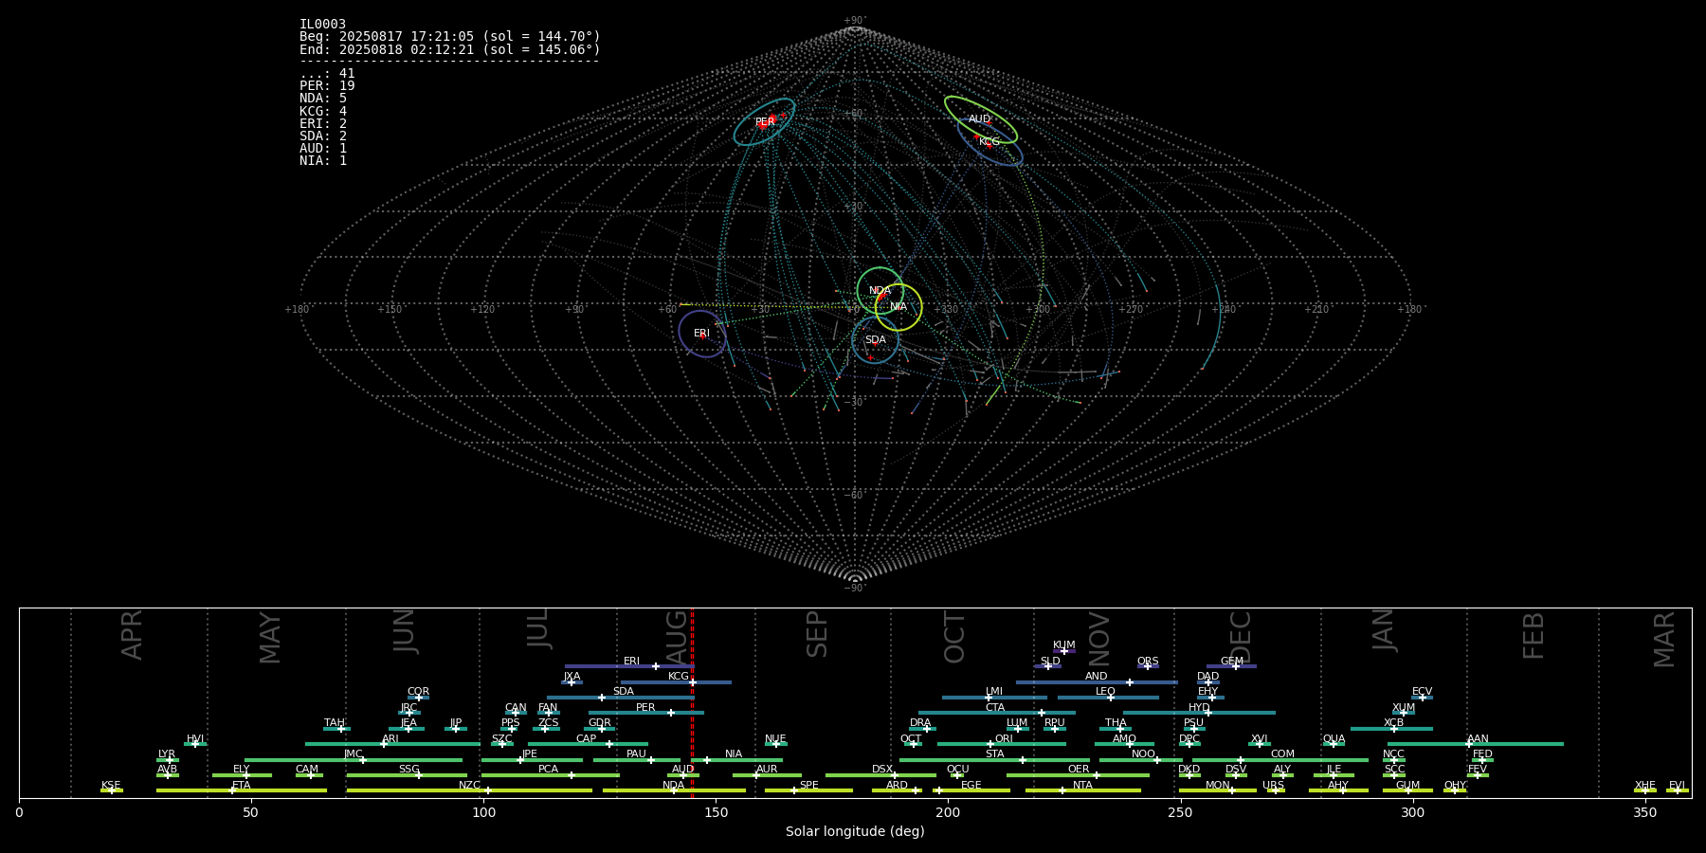Click the -90° label at the map's bottom
Screen dimensions: 1706x853
point(855,589)
